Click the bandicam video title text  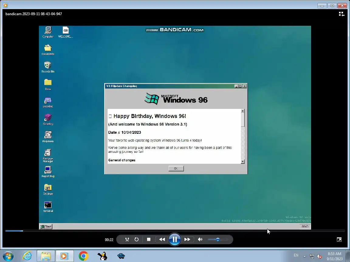point(34,14)
